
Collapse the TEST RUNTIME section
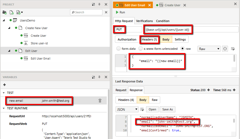(4, 108)
